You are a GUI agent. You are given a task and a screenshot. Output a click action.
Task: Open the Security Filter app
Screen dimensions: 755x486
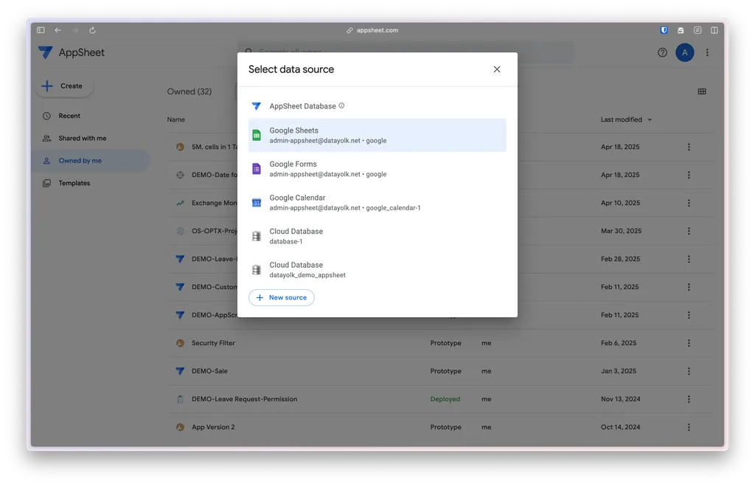213,343
